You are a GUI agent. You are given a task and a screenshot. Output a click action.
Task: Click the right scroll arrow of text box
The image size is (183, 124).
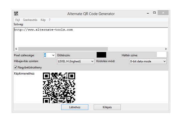pos(166,49)
